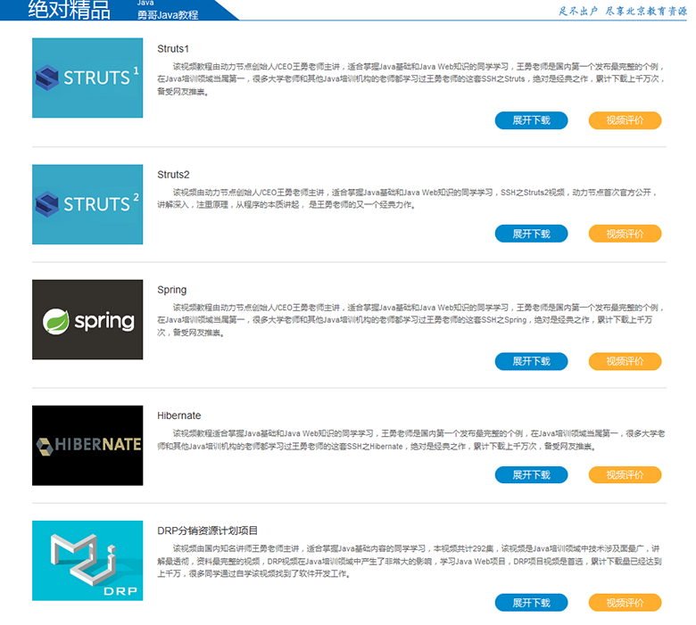The width and height of the screenshot is (696, 625).
Task: View video reviews (视频评价) for Spring
Action: (x=625, y=361)
